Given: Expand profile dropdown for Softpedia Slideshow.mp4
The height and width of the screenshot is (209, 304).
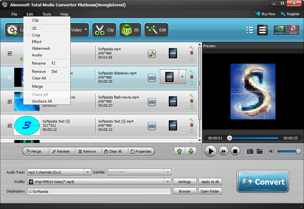Looking at the screenshot, I should click(182, 77).
